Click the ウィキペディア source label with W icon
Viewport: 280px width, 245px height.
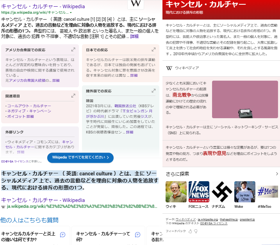(182, 68)
